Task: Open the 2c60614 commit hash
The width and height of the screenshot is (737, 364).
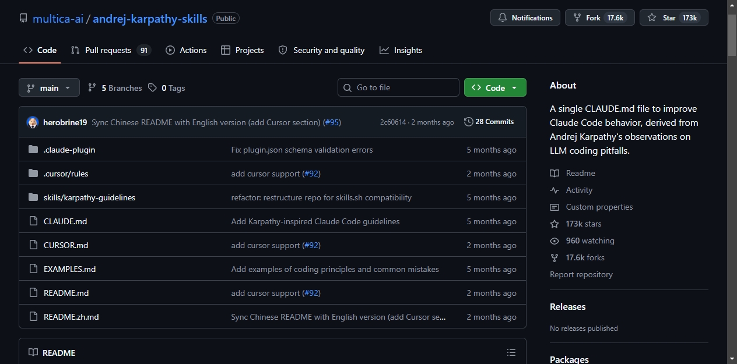Action: (393, 122)
